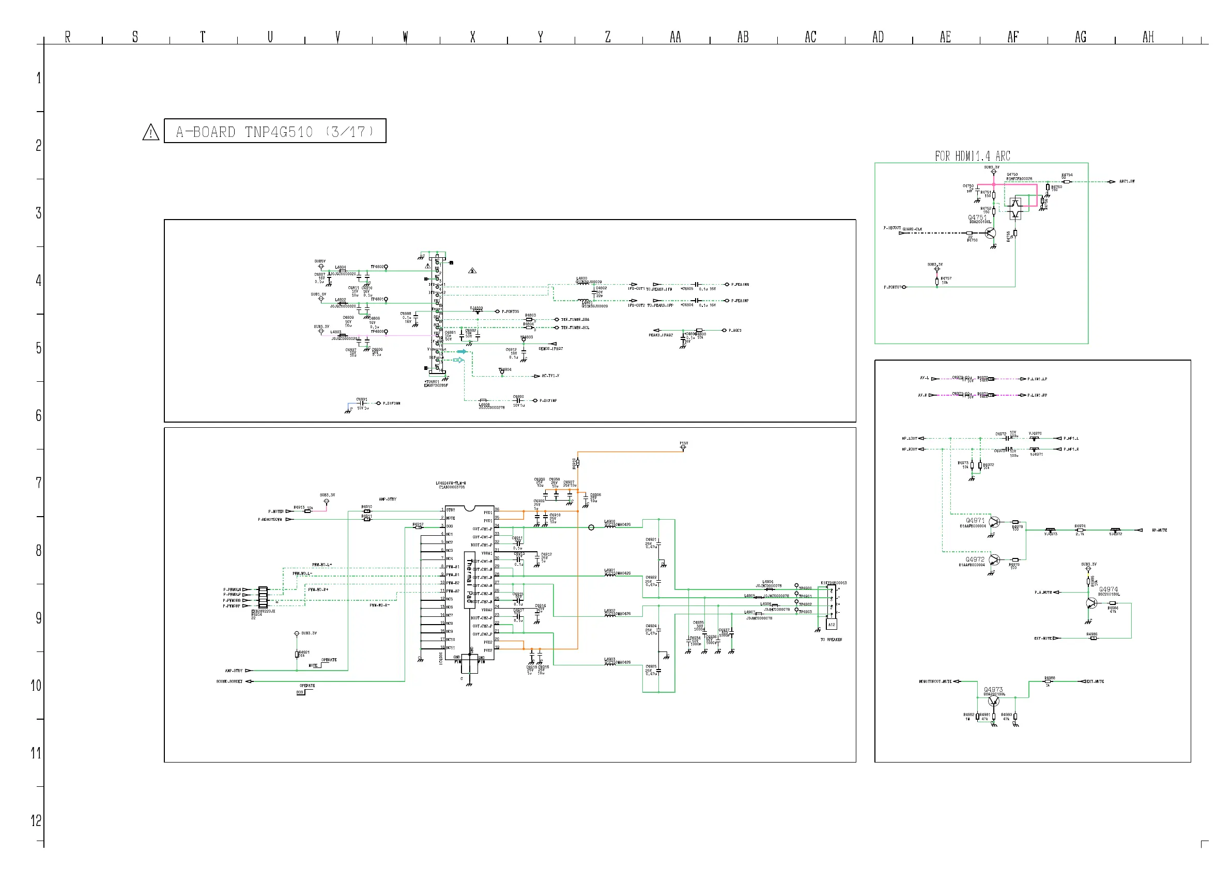
Task: Click the Q4972 transistor symbol
Action: click(x=994, y=560)
